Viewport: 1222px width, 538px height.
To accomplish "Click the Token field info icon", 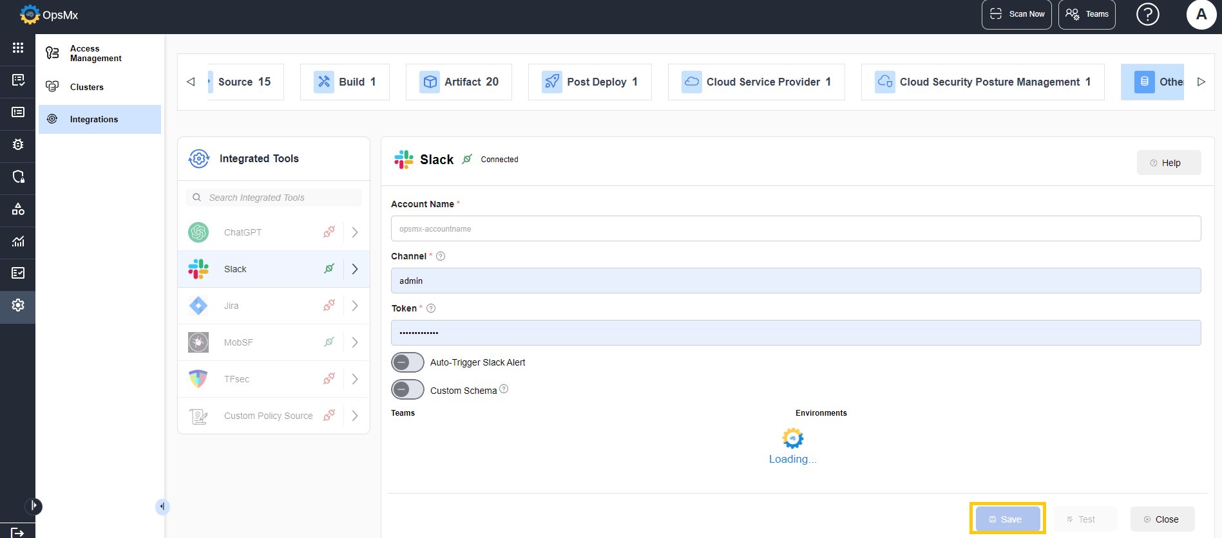I will click(431, 308).
